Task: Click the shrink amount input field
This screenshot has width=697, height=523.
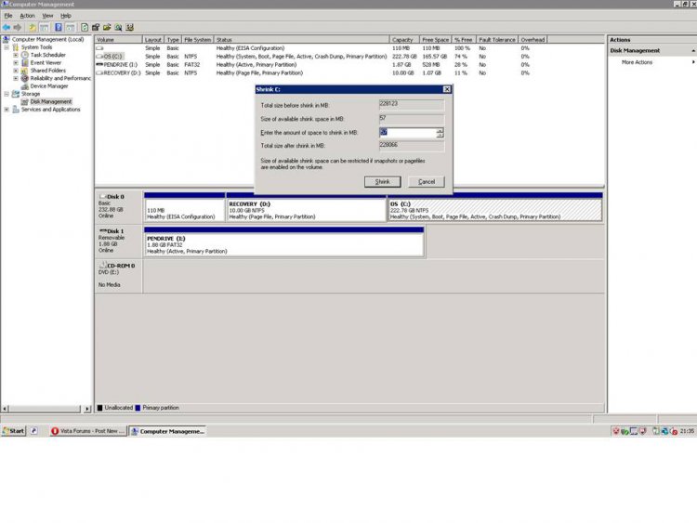Action: click(406, 133)
